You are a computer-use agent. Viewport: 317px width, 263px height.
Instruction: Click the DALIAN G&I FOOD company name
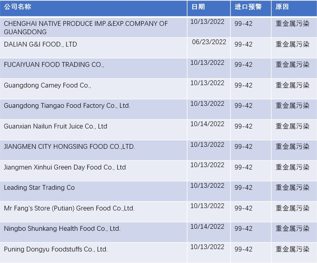[x=40, y=44]
